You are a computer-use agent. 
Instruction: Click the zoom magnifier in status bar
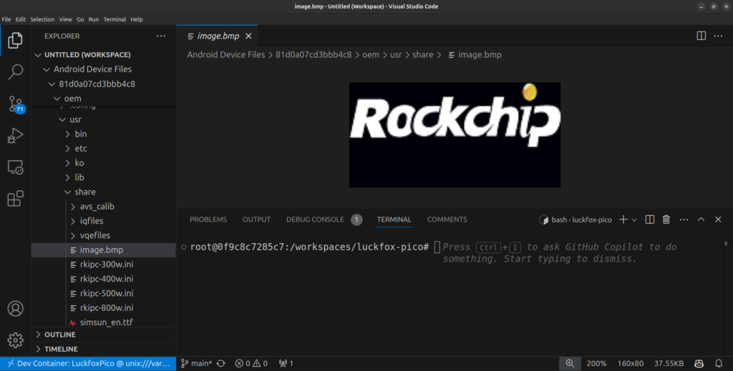point(570,363)
